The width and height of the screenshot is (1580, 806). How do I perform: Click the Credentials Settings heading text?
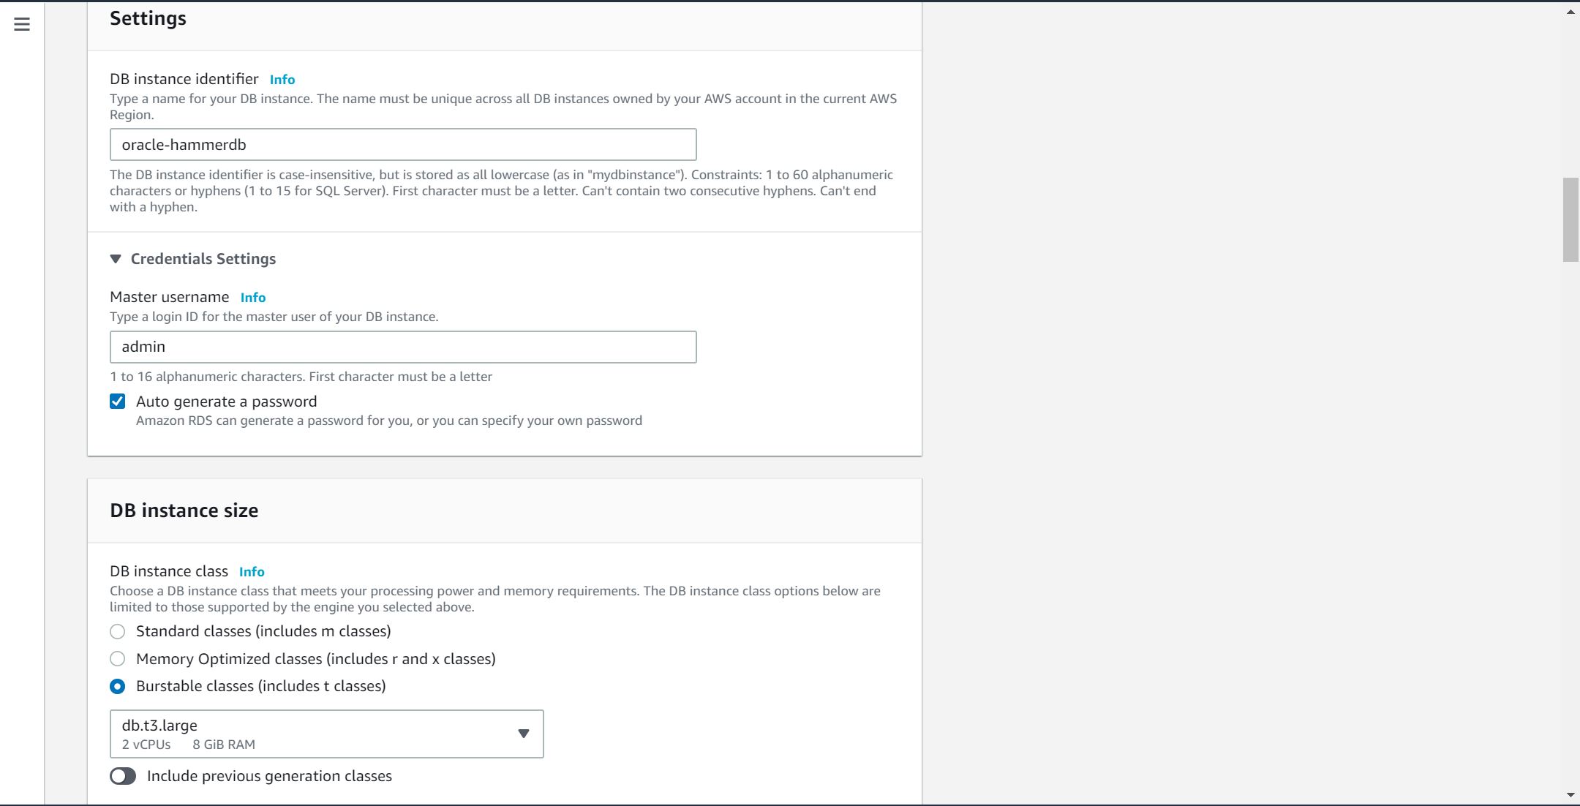point(203,259)
